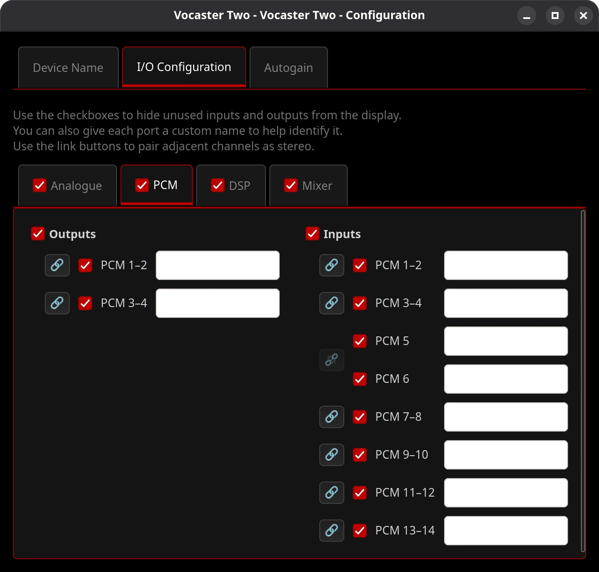
Task: Click the vertical scrollbar in PCM panel
Action: (x=583, y=381)
